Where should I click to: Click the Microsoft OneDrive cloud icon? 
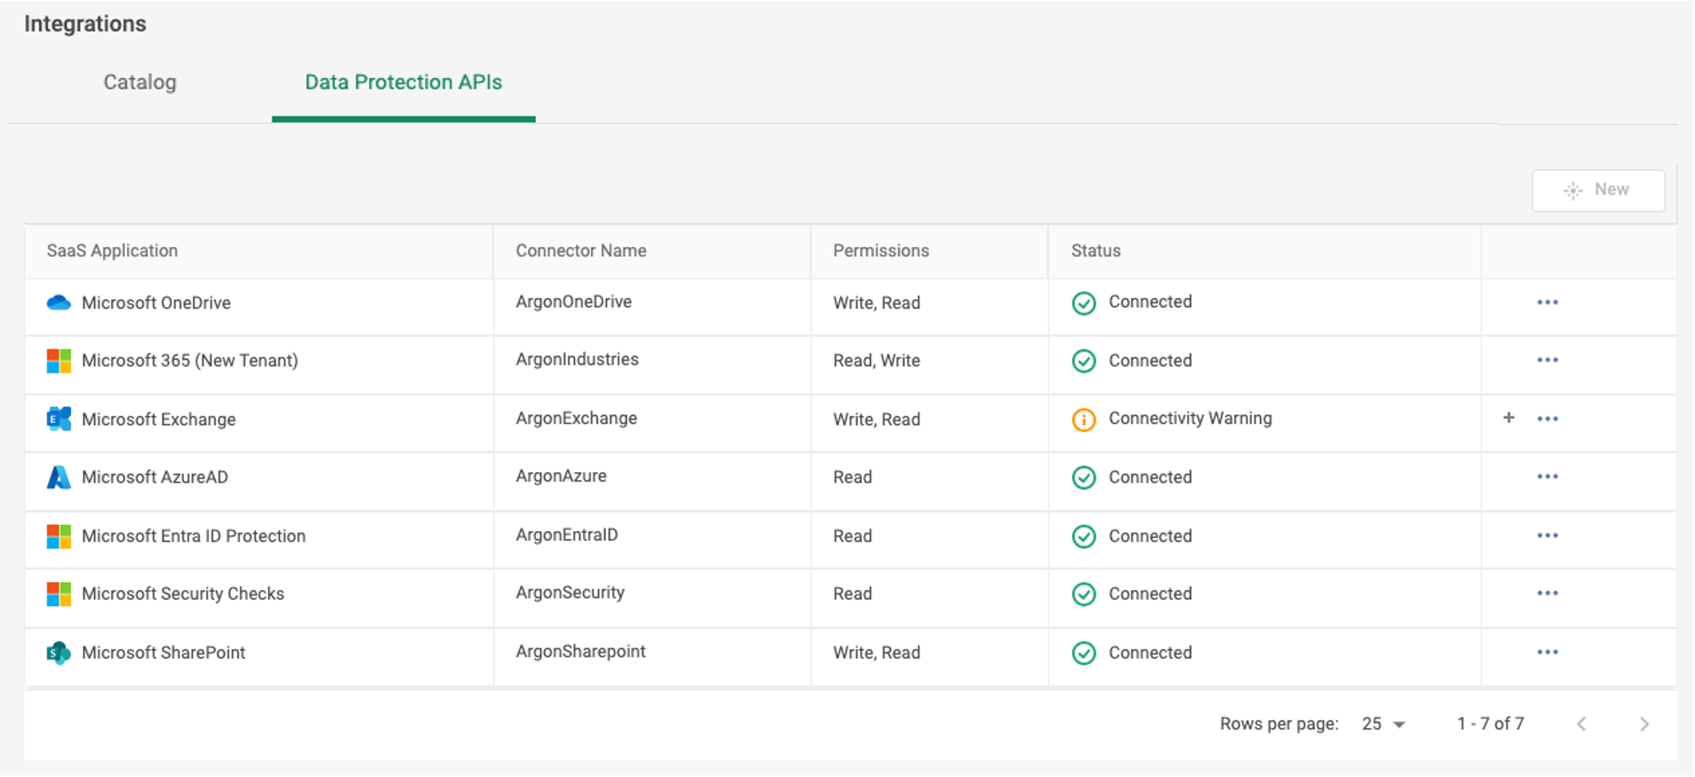(59, 302)
